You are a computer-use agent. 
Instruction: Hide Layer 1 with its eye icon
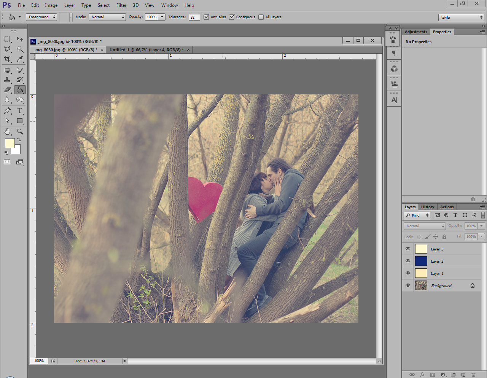pyautogui.click(x=408, y=273)
